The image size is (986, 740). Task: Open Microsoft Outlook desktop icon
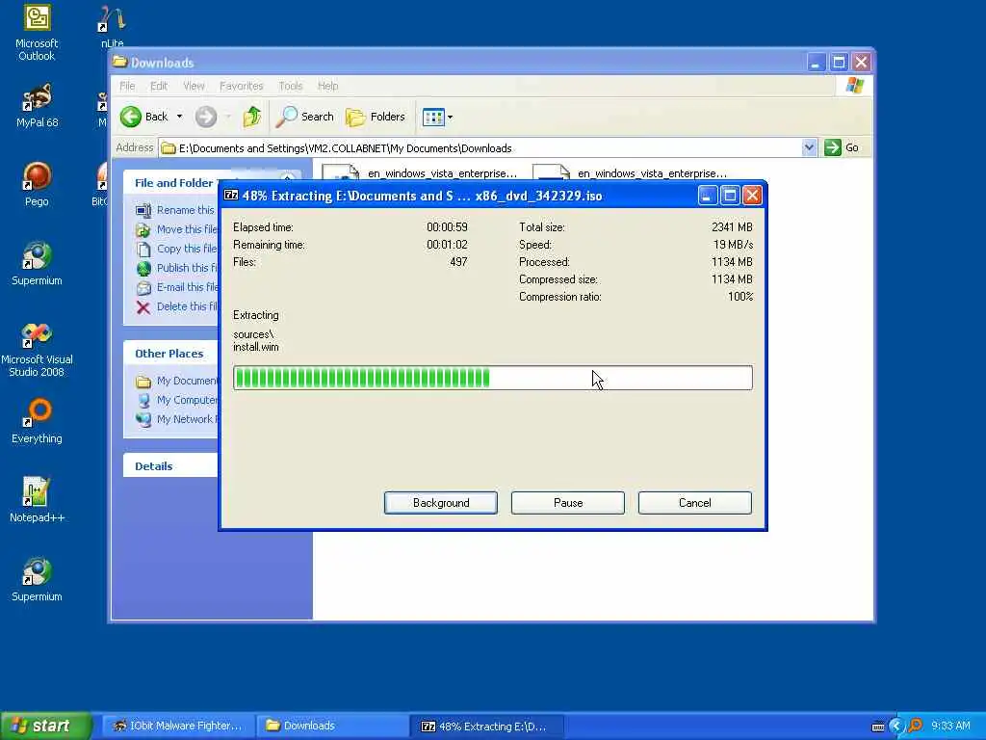(x=37, y=33)
